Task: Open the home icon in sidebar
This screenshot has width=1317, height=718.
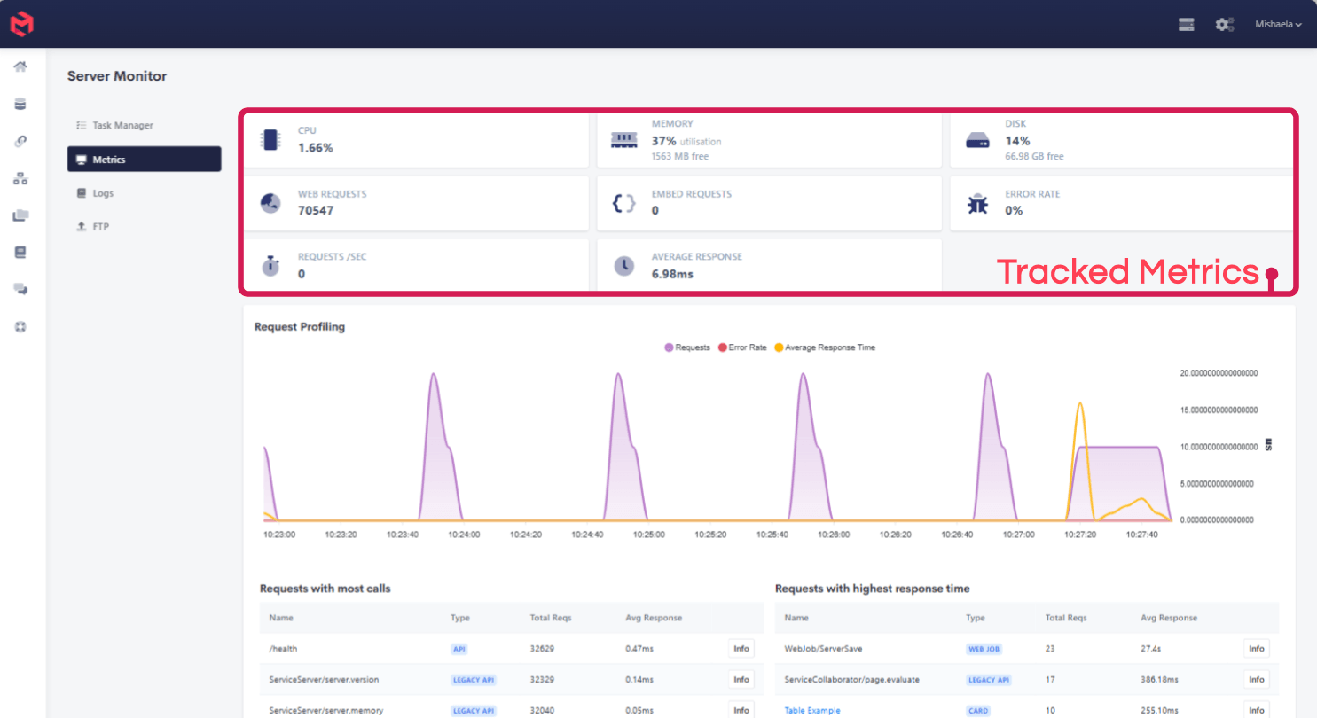Action: pos(20,67)
